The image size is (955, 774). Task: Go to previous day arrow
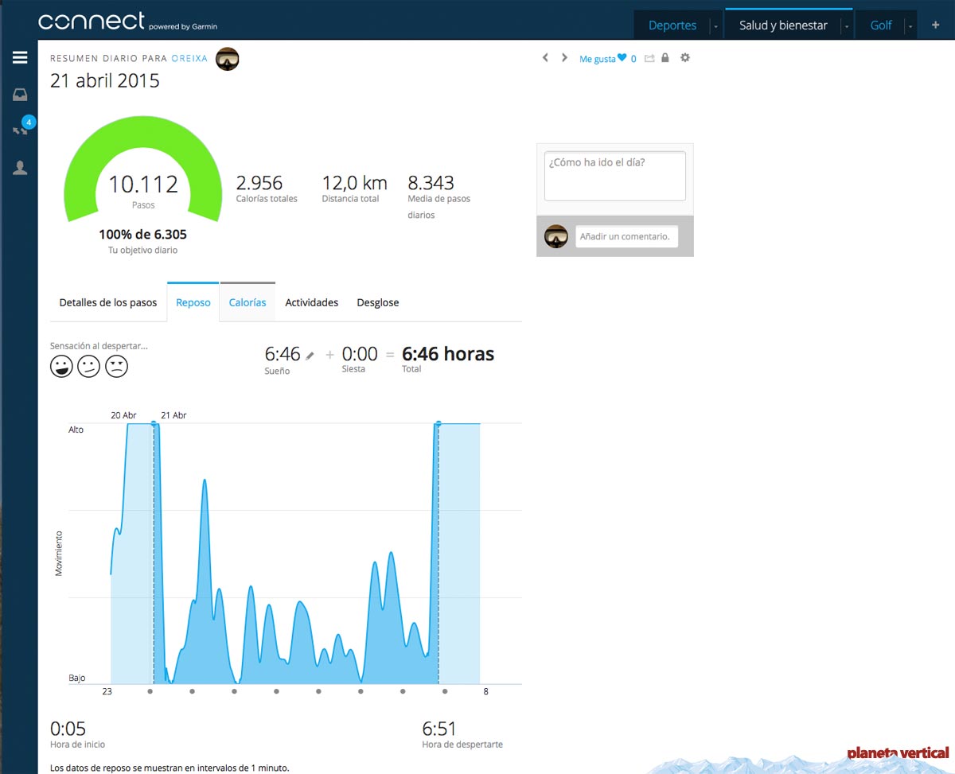[x=545, y=58]
